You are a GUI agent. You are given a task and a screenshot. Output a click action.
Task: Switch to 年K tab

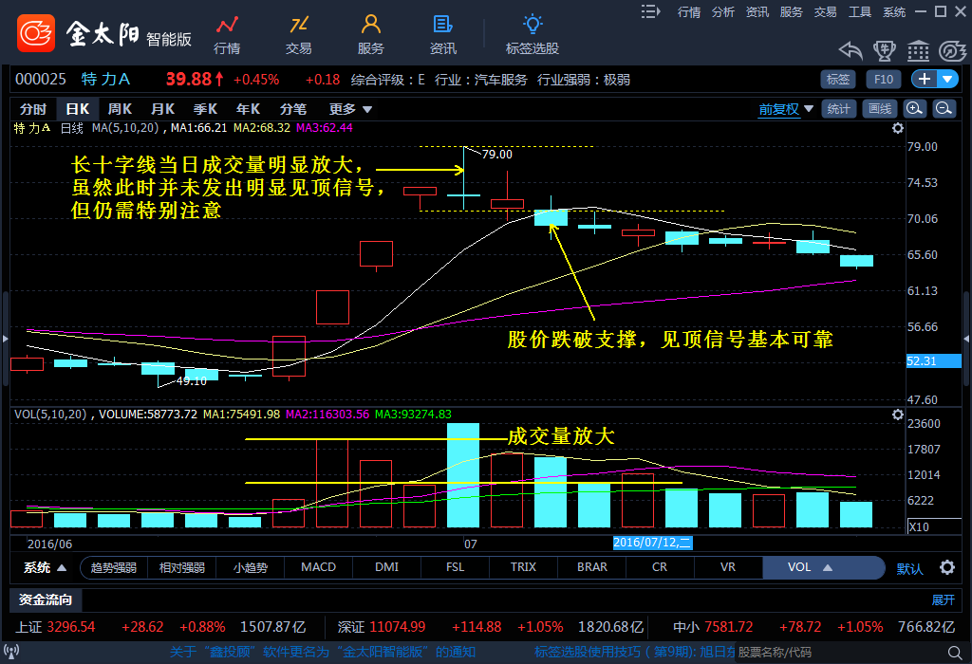(248, 109)
